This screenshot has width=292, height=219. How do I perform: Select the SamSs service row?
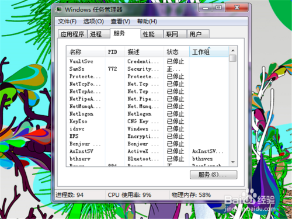pyautogui.click(x=147, y=69)
